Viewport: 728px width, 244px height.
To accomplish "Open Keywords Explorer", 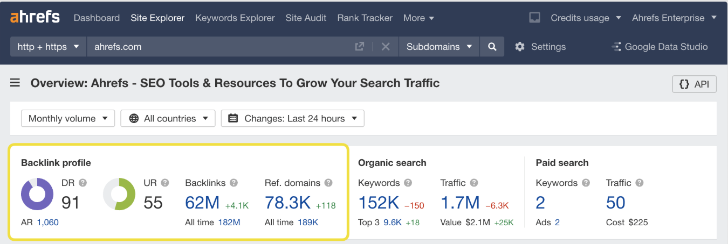I will point(235,18).
